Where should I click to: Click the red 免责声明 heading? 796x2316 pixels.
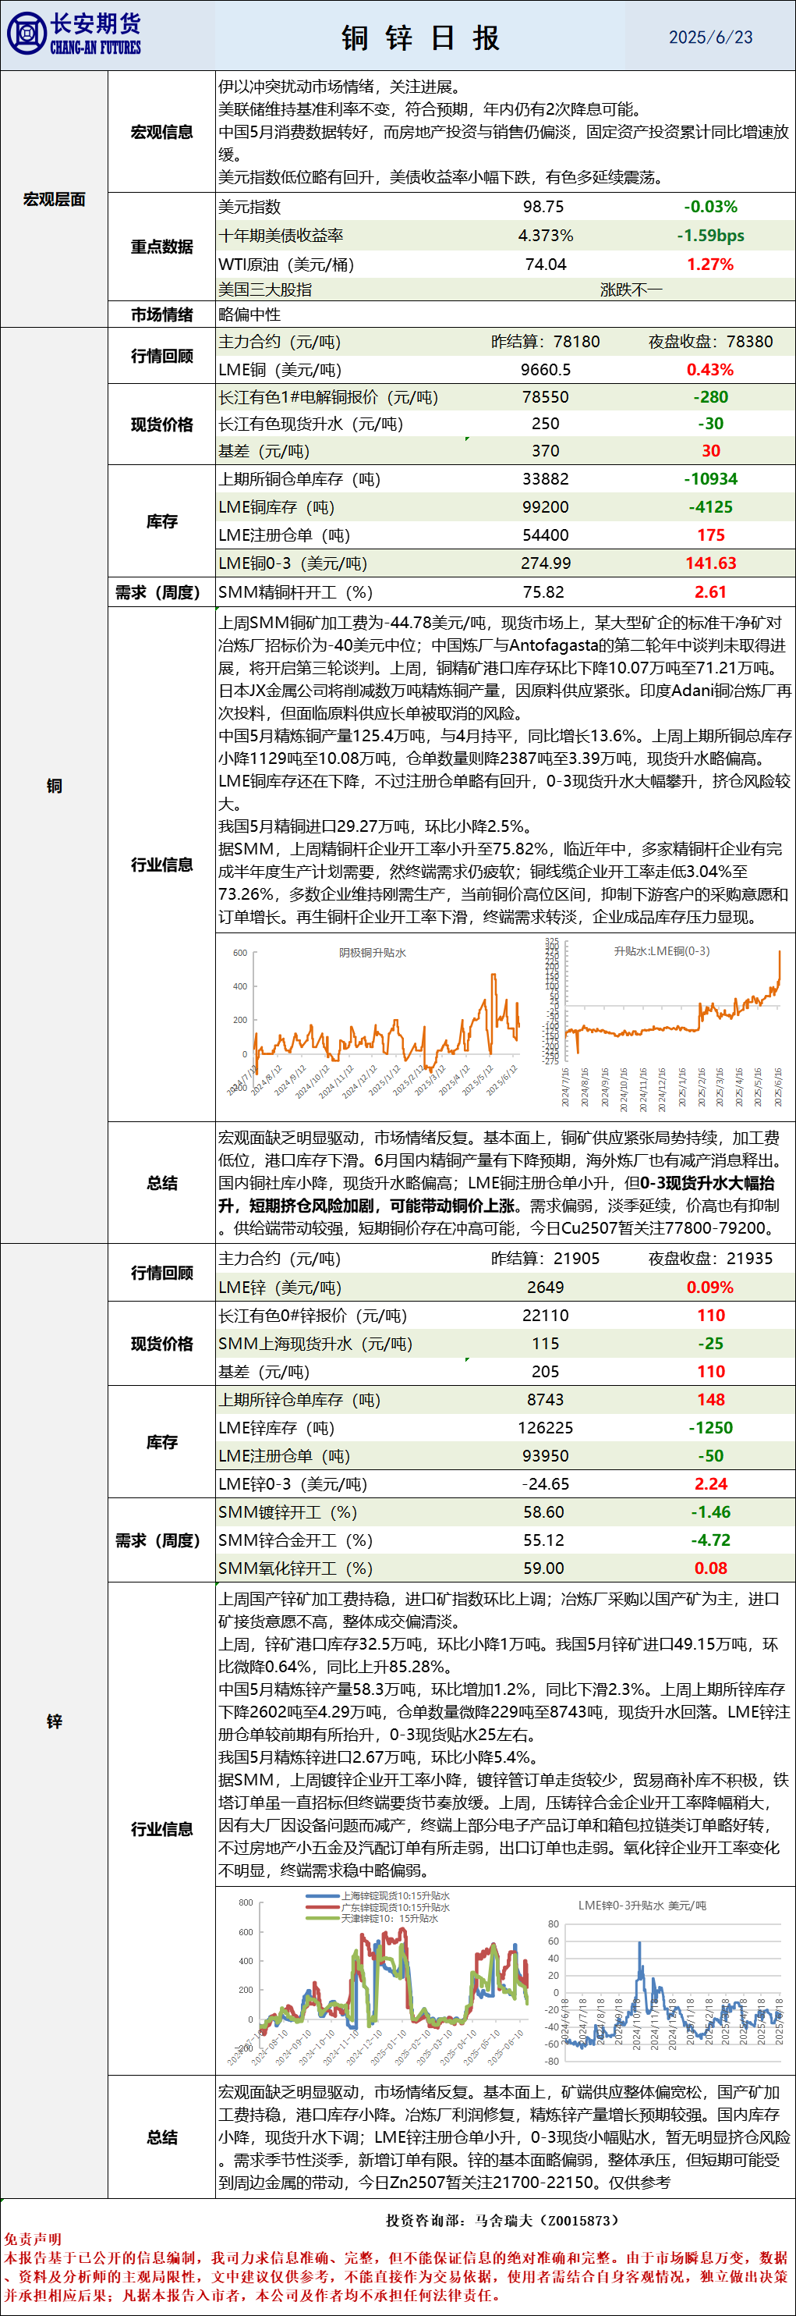click(32, 2239)
